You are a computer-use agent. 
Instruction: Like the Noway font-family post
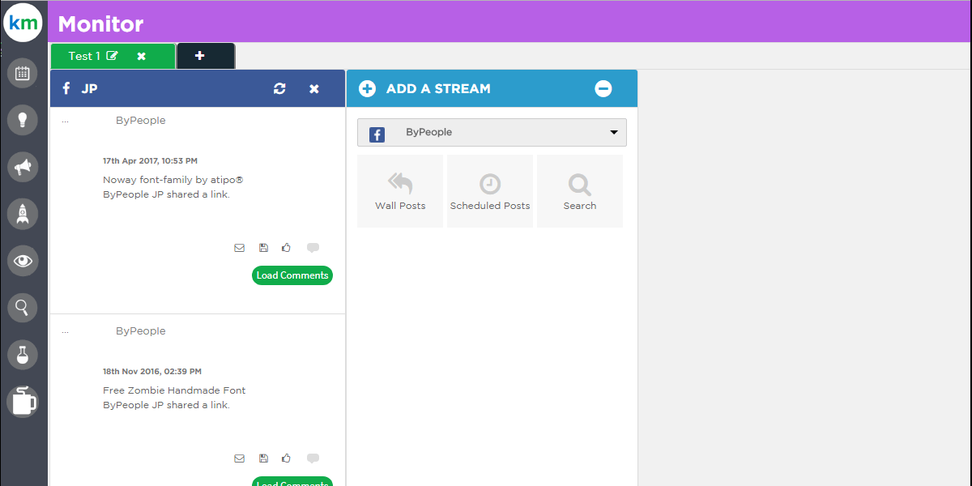tap(286, 248)
